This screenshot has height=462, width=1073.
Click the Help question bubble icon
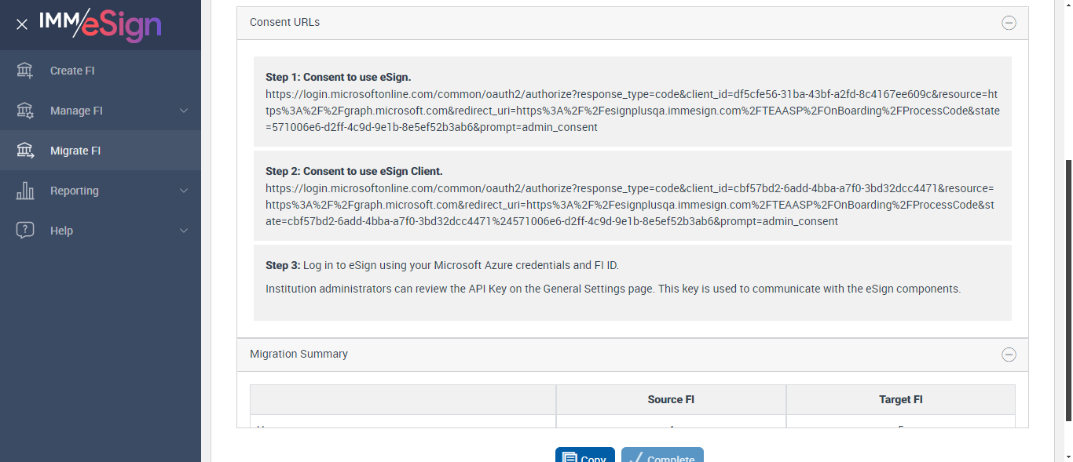tap(25, 231)
